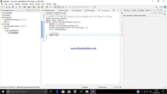Click the Back navigation arrow
This screenshot has width=167, height=94.
[x=85, y=7]
